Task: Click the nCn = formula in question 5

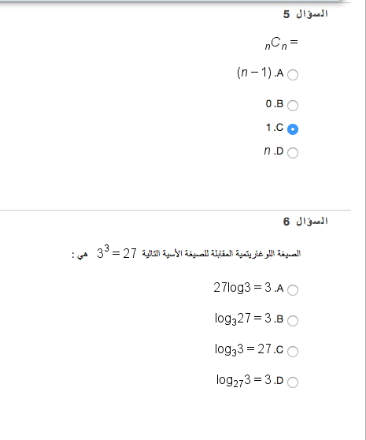Action: 281,43
